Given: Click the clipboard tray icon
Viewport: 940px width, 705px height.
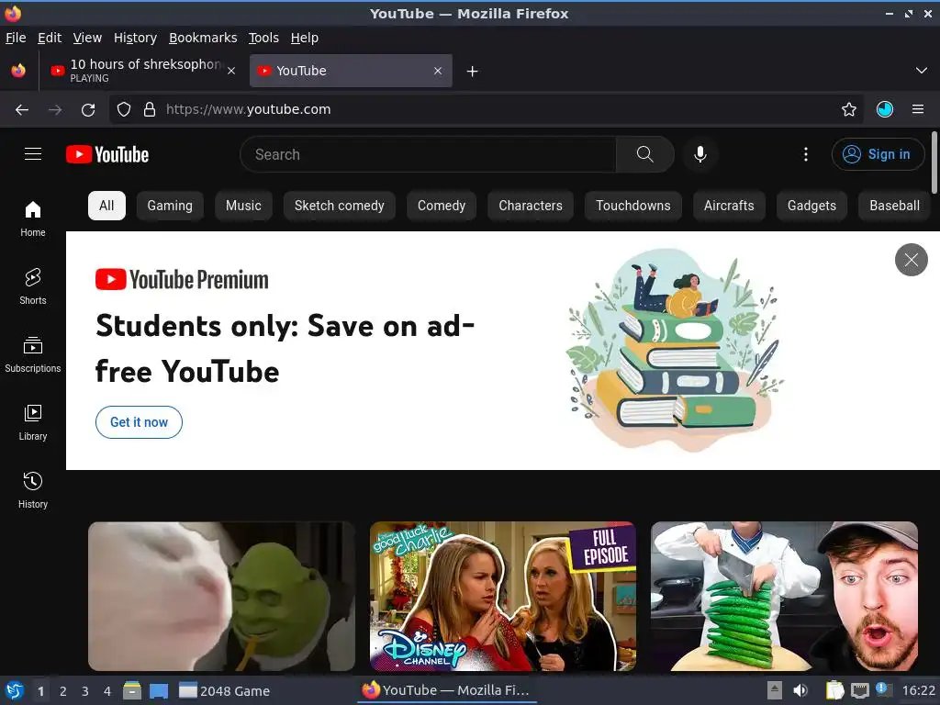Looking at the screenshot, I should (834, 690).
